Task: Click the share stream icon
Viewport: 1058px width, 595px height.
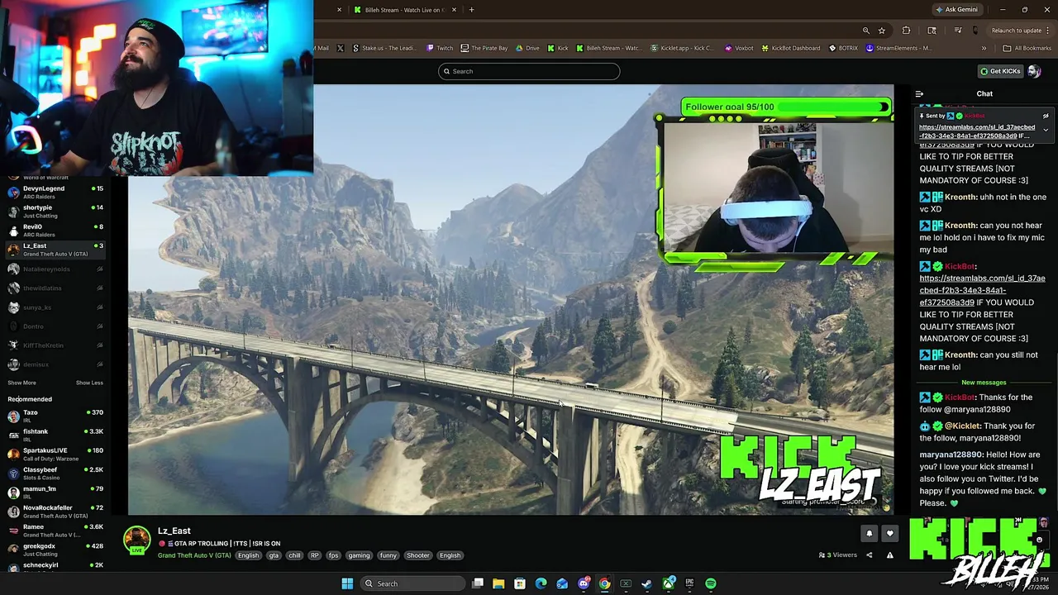Action: tap(869, 555)
